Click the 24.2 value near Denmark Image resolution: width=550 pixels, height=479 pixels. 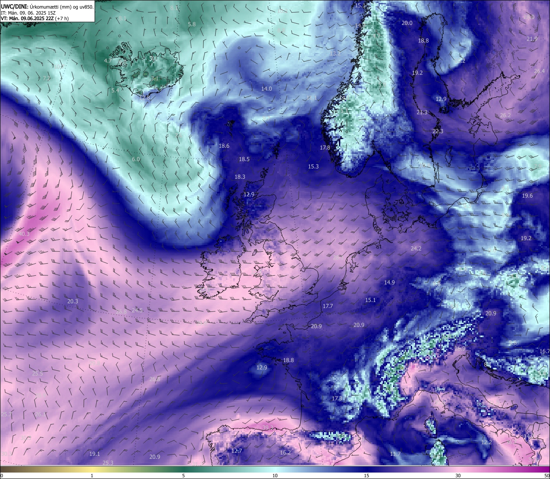pyautogui.click(x=416, y=248)
